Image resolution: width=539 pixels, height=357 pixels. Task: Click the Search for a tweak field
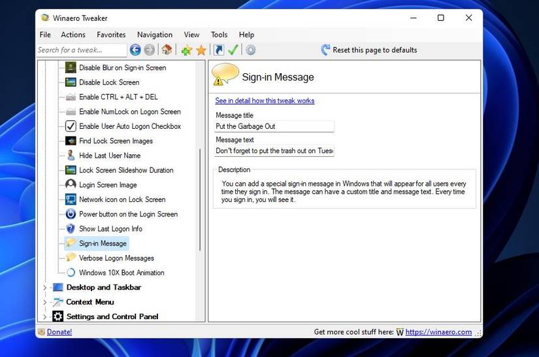pos(82,50)
